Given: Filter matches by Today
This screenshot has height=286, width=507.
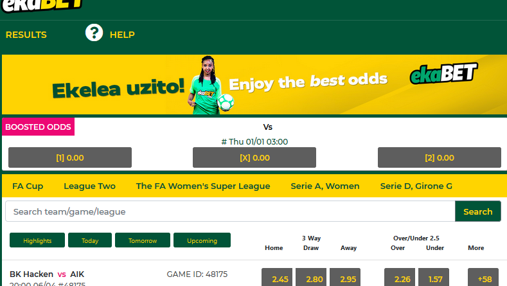Looking at the screenshot, I should [x=90, y=240].
